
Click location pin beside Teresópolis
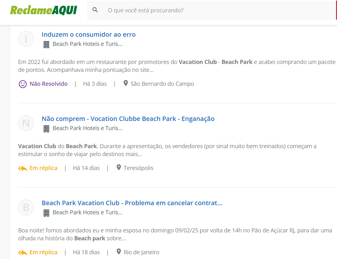(x=119, y=168)
